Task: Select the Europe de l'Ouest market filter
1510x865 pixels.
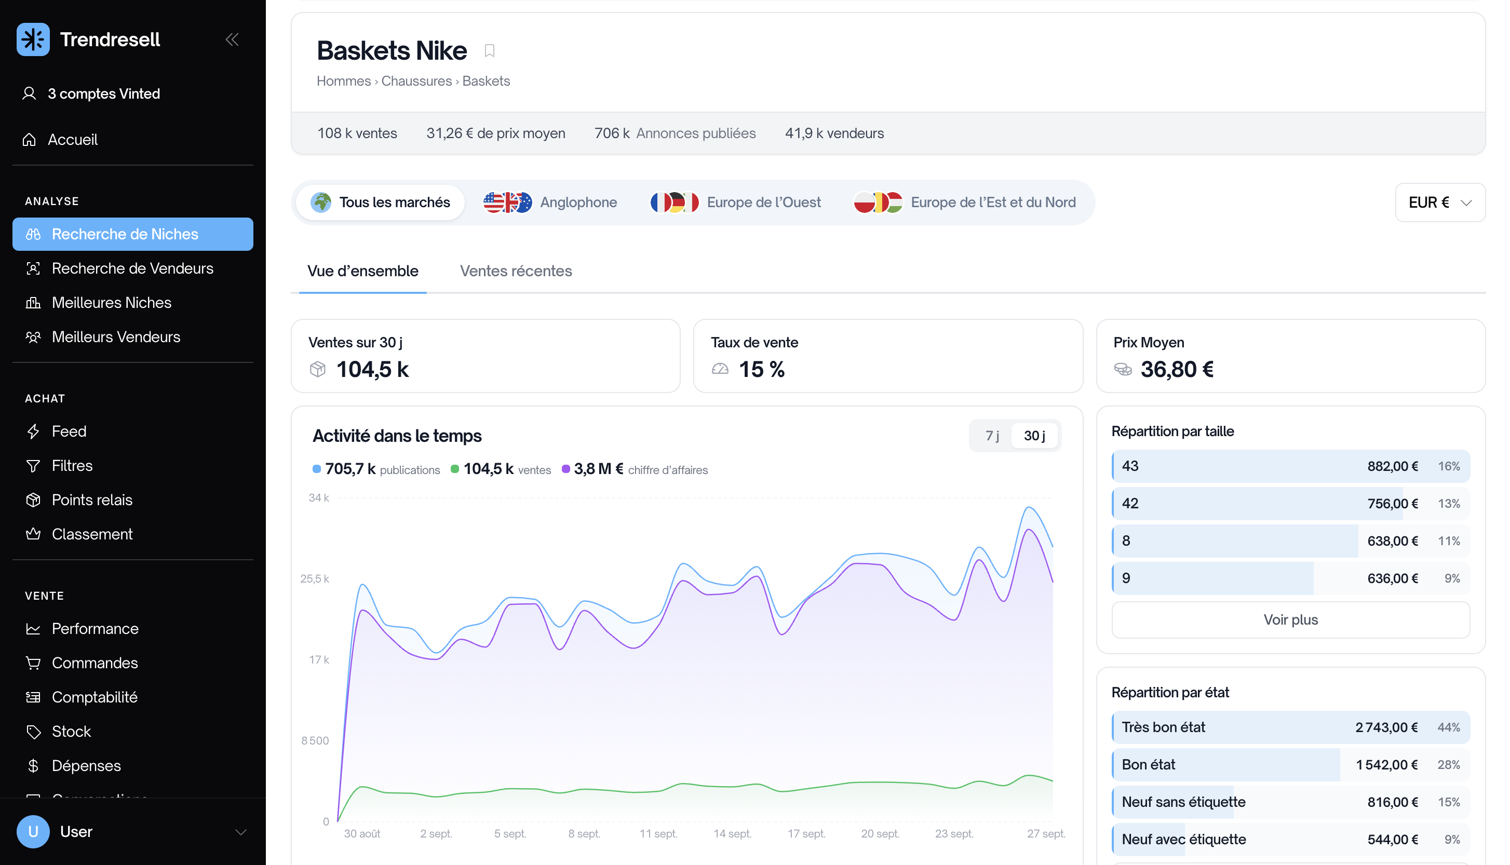Action: click(x=736, y=202)
